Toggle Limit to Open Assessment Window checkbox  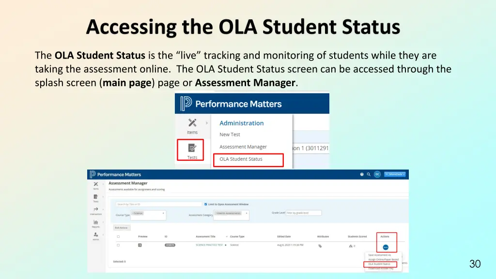[x=205, y=204]
